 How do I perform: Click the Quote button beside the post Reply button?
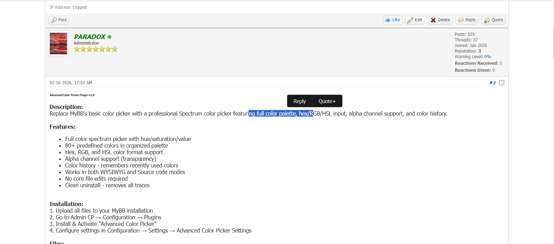(493, 20)
